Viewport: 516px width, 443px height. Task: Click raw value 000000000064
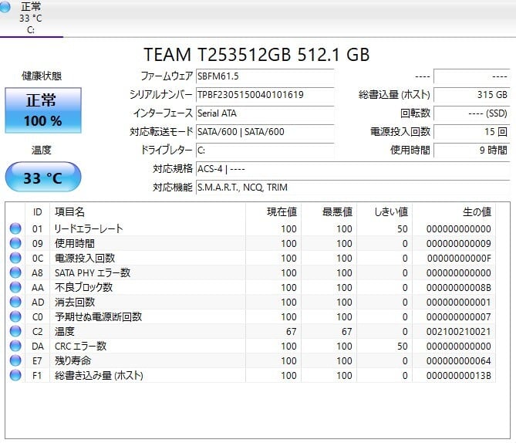(x=459, y=360)
